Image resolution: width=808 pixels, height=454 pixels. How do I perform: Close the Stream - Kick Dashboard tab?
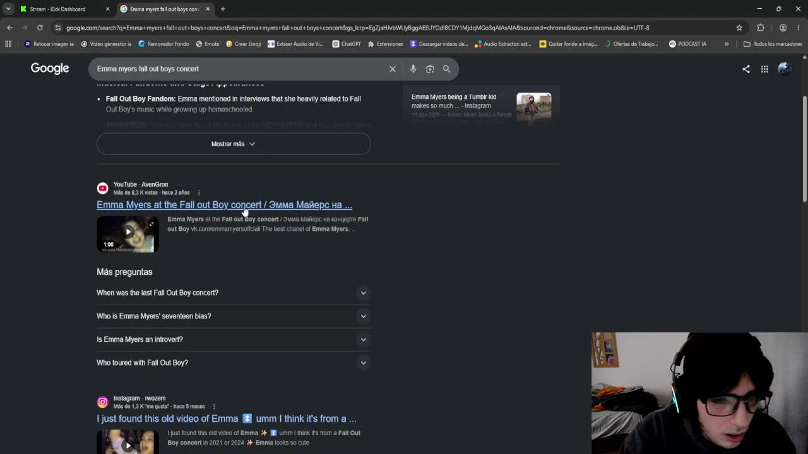107,9
